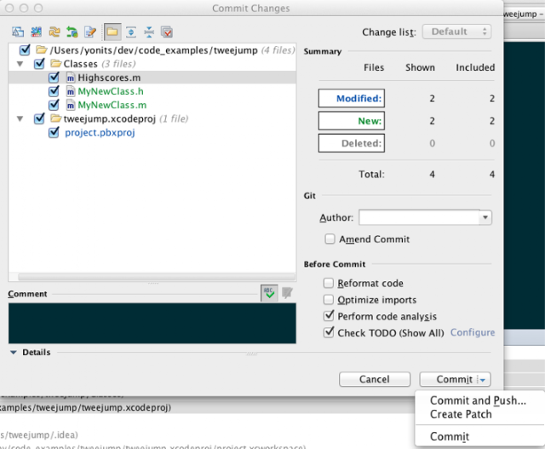Refresh changes with the orange arrows icon
The height and width of the screenshot is (449, 545).
[54, 32]
